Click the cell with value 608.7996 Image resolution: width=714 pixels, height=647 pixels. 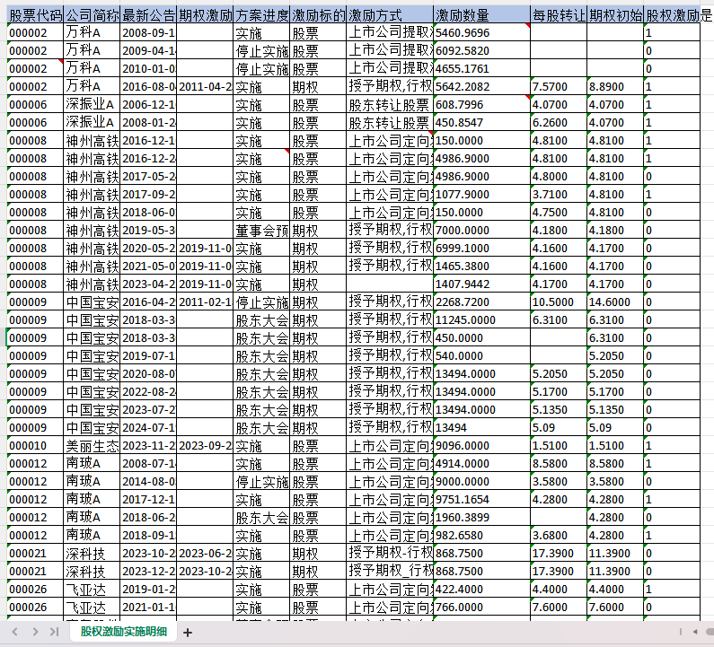(481, 105)
